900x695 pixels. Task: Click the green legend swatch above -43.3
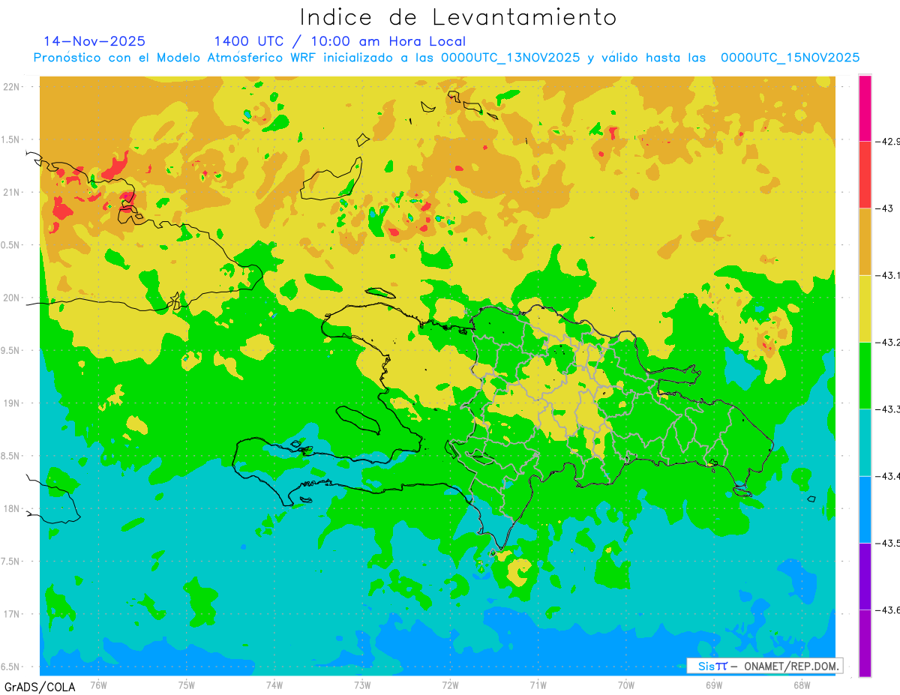click(x=865, y=376)
